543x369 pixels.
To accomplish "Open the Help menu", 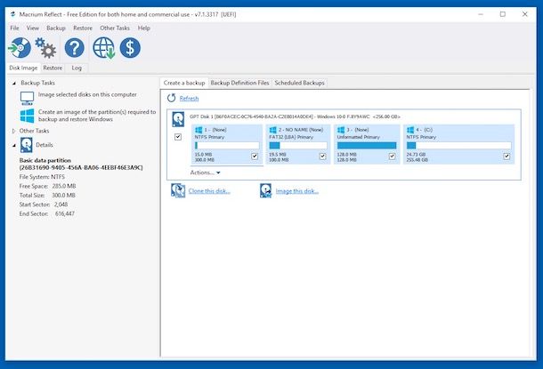I will 143,28.
